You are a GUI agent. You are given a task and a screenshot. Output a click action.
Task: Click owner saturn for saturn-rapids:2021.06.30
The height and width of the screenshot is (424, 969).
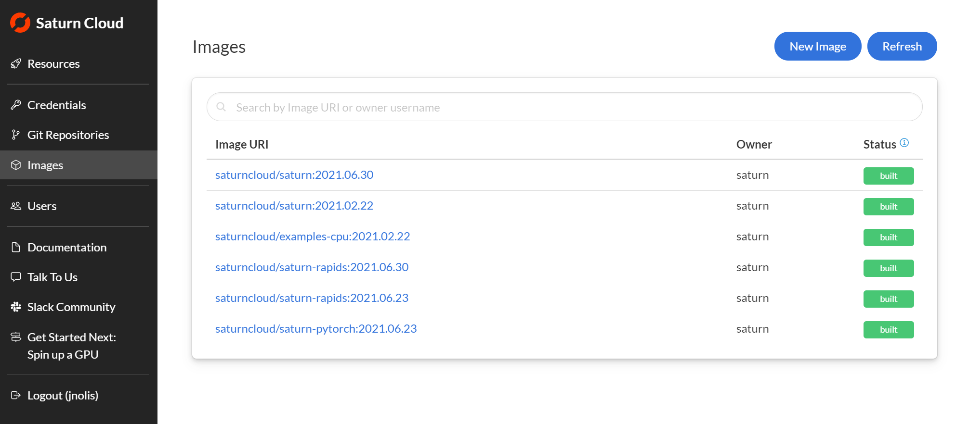click(x=752, y=267)
